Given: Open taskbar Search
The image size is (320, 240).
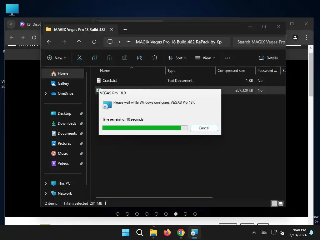Looking at the screenshot, I should coord(140,232).
